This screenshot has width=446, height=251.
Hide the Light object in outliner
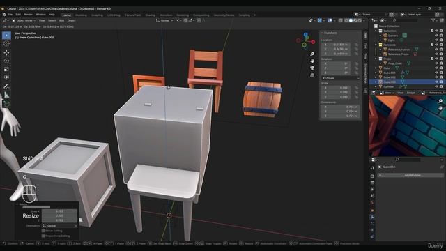click(x=436, y=40)
